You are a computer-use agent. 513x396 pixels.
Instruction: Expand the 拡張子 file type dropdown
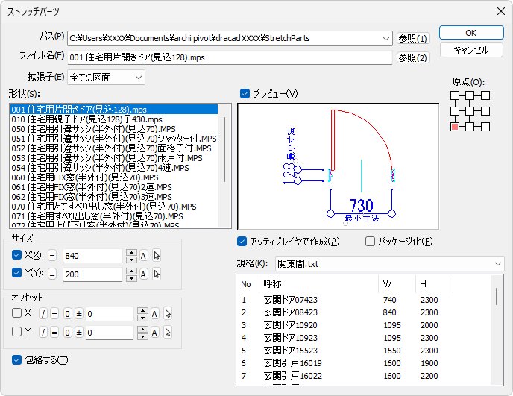pos(139,77)
